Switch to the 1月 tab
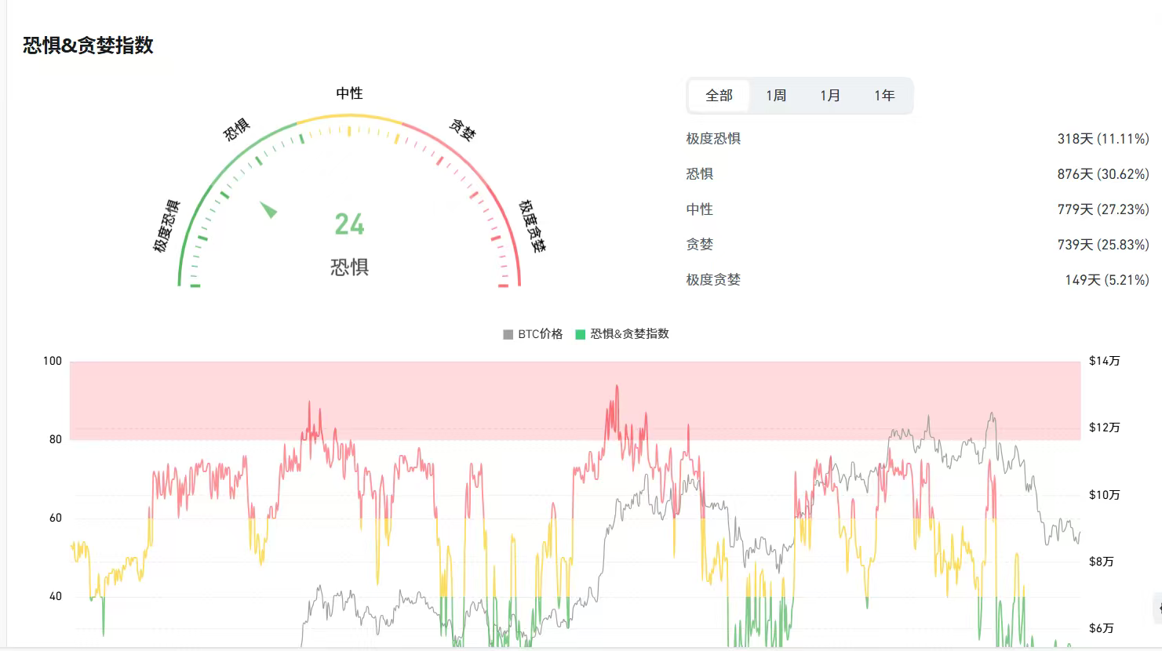Image resolution: width=1162 pixels, height=651 pixels. (830, 96)
